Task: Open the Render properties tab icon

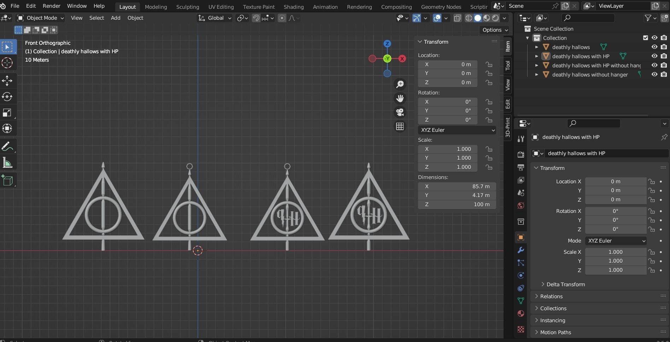Action: pos(521,154)
